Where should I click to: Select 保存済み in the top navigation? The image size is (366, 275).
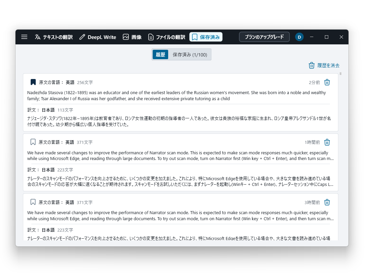206,37
